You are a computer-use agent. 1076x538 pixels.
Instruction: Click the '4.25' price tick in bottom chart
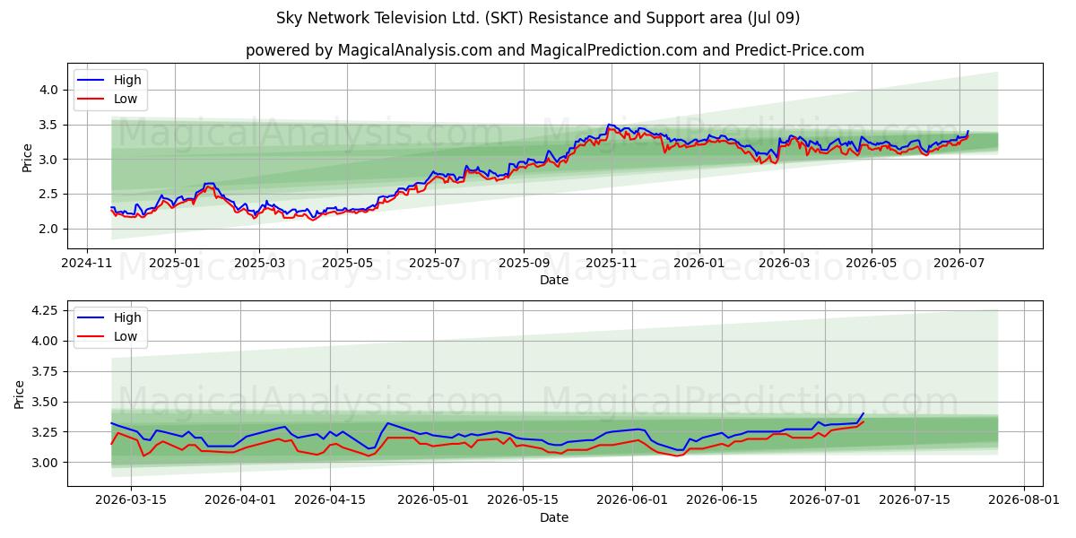click(47, 310)
